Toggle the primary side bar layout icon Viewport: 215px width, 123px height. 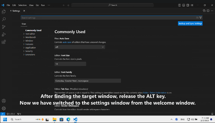pyautogui.click(x=179, y=5)
